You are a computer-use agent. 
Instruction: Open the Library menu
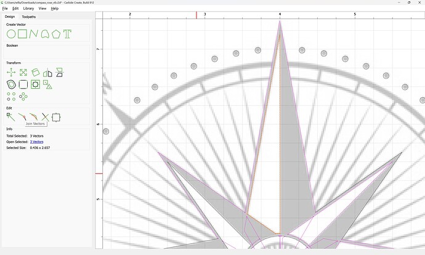click(x=28, y=9)
